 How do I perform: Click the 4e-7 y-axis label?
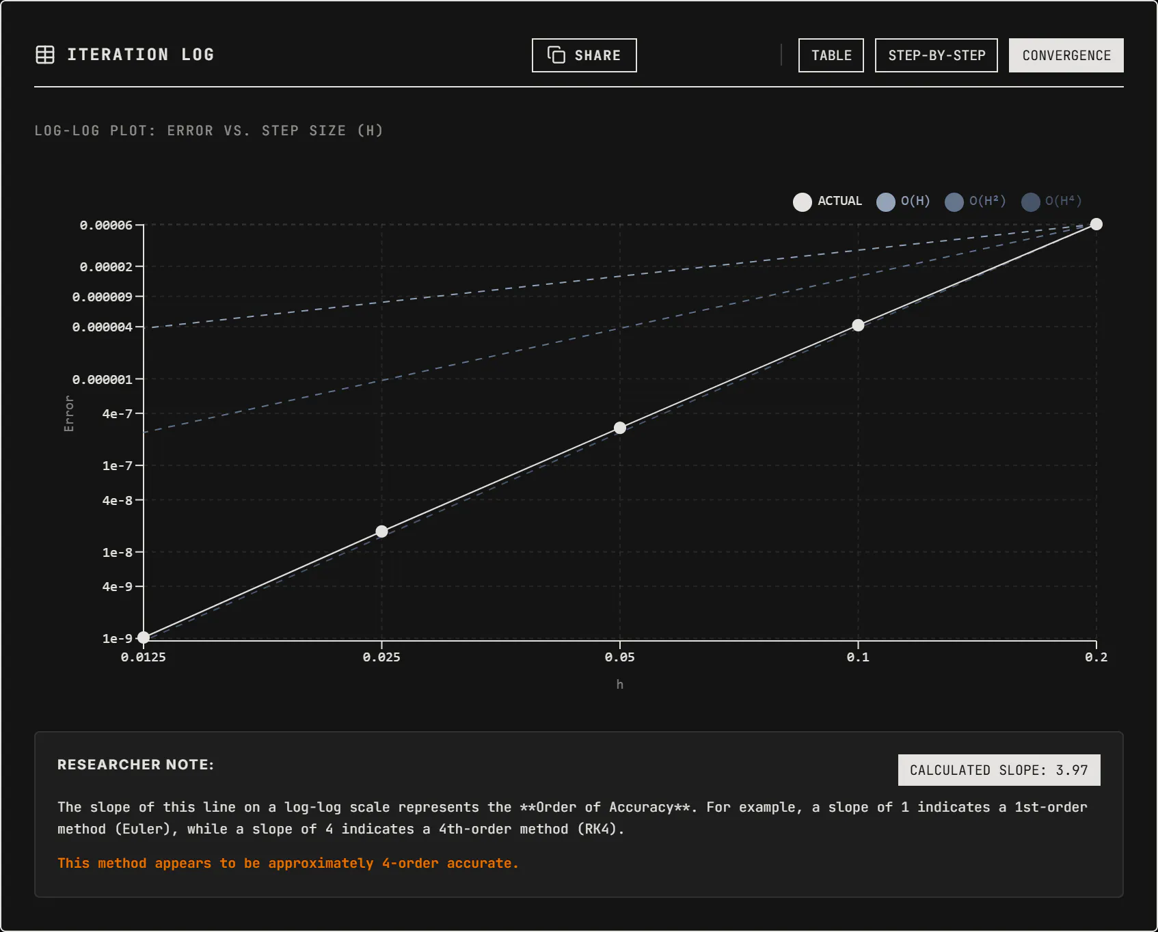pos(118,413)
